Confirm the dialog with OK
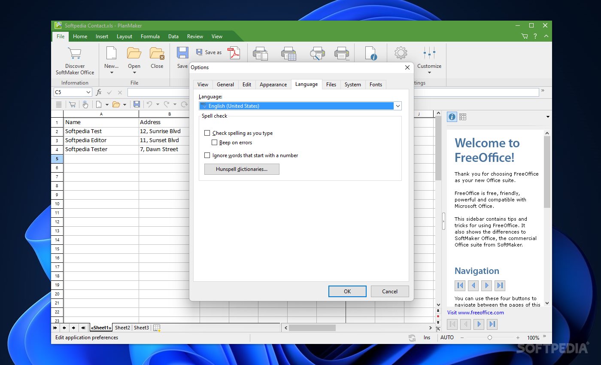This screenshot has width=601, height=365. 347,291
